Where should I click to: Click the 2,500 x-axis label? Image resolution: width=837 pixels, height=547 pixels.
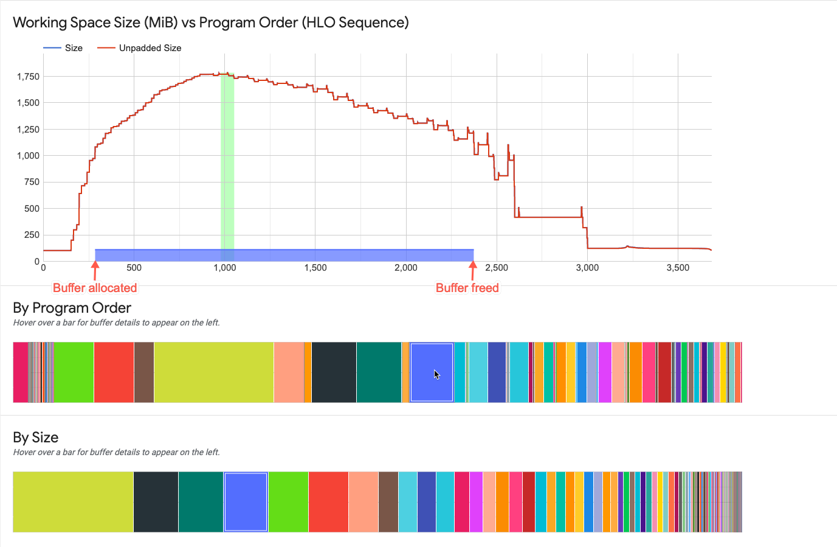(497, 268)
